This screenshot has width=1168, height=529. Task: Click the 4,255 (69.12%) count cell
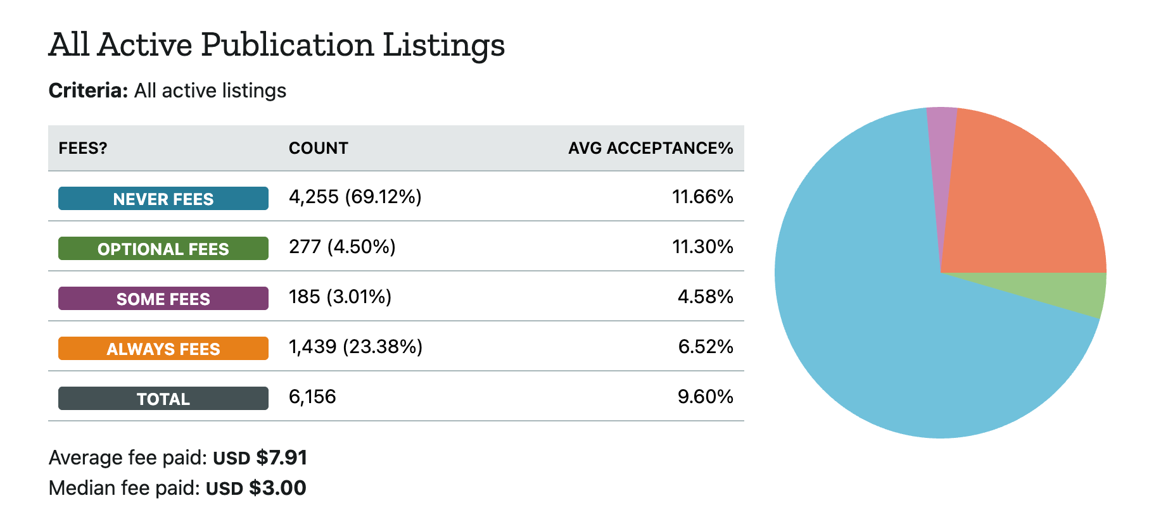355,197
